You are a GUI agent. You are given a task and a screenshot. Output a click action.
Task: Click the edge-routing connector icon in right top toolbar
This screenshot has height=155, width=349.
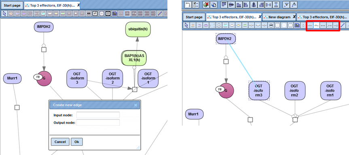188,5
